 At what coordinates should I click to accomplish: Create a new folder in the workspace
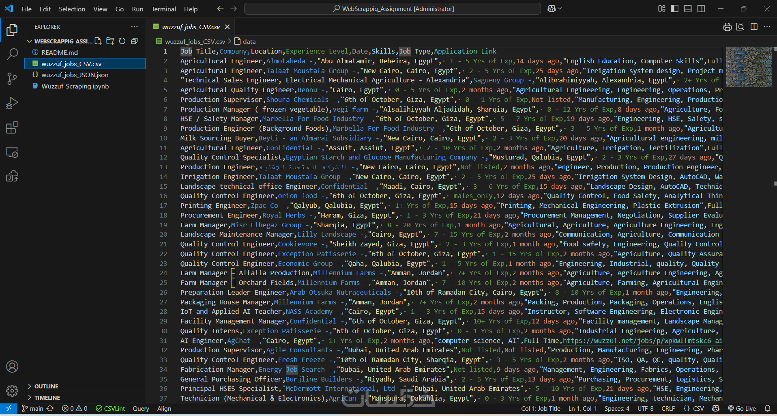(x=110, y=41)
